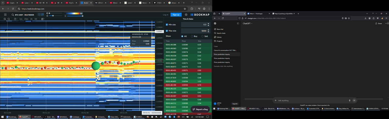Click the Max size value field
Image resolution: width=389 pixels, height=119 pixels.
point(195,31)
